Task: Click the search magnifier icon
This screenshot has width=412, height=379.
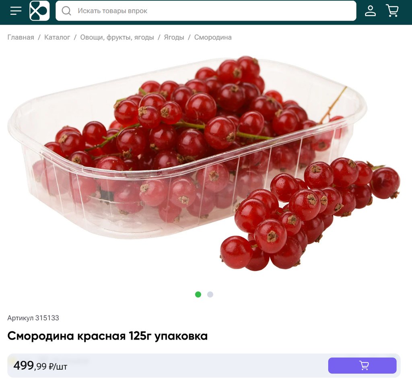Action: (66, 11)
